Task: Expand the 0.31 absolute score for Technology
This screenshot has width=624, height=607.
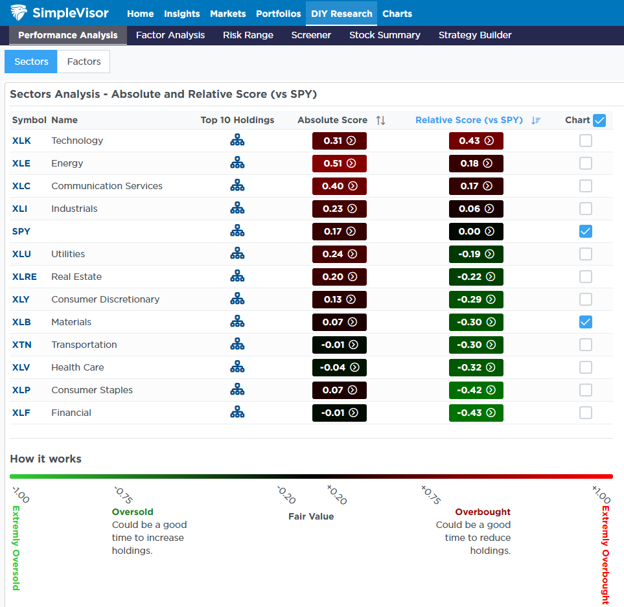Action: pos(351,141)
